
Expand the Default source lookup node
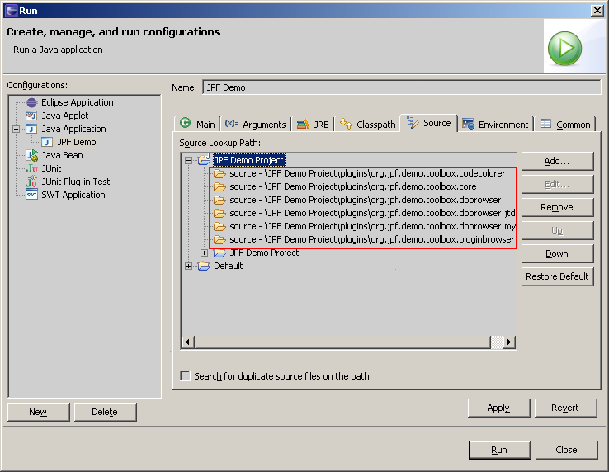coord(188,266)
